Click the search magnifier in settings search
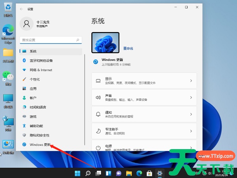237x178 pixels. (x=78, y=40)
